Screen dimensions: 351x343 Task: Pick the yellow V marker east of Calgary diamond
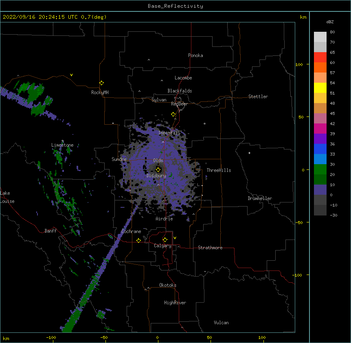[175, 238]
